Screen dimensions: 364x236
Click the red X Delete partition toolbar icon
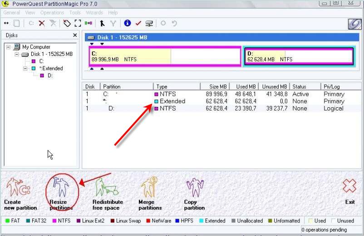(x=42, y=23)
